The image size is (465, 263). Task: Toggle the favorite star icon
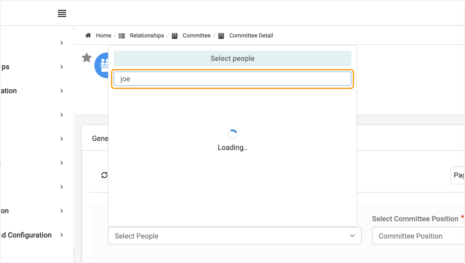point(87,58)
